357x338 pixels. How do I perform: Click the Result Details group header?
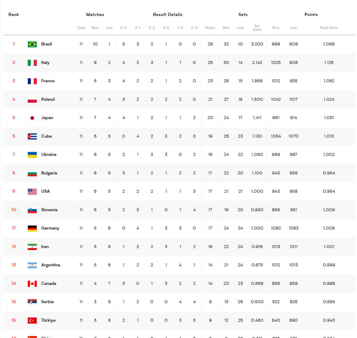[168, 15]
